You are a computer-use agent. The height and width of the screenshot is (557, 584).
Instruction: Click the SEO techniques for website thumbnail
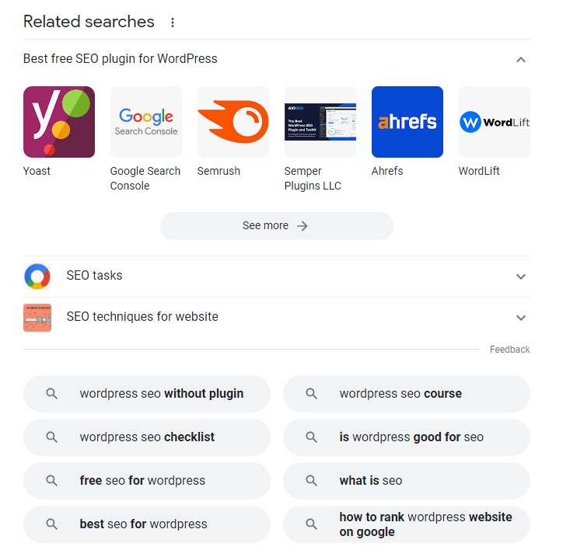(37, 318)
